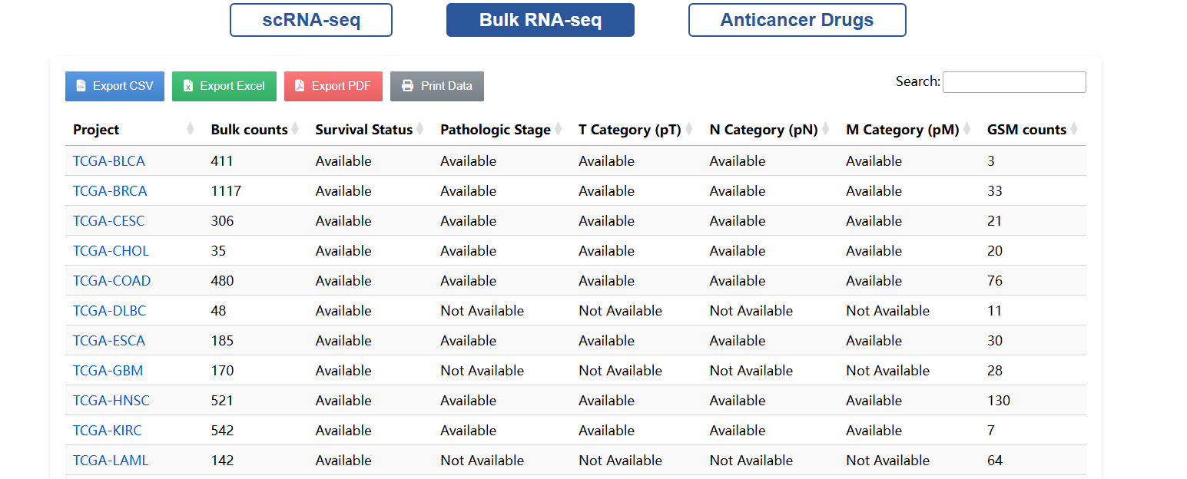Click the printer icon on Print Data
This screenshot has width=1187, height=479.
(406, 86)
